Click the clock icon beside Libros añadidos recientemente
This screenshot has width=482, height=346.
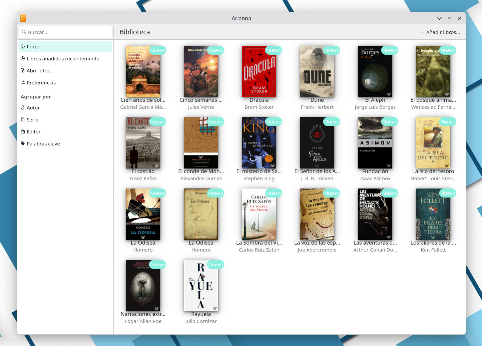coord(23,59)
